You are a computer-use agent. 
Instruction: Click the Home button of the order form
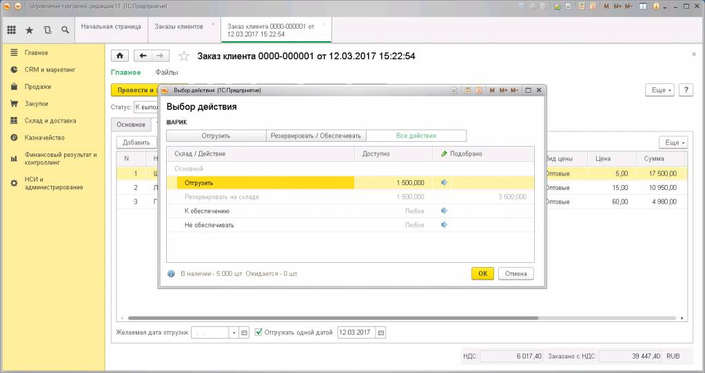tap(120, 56)
